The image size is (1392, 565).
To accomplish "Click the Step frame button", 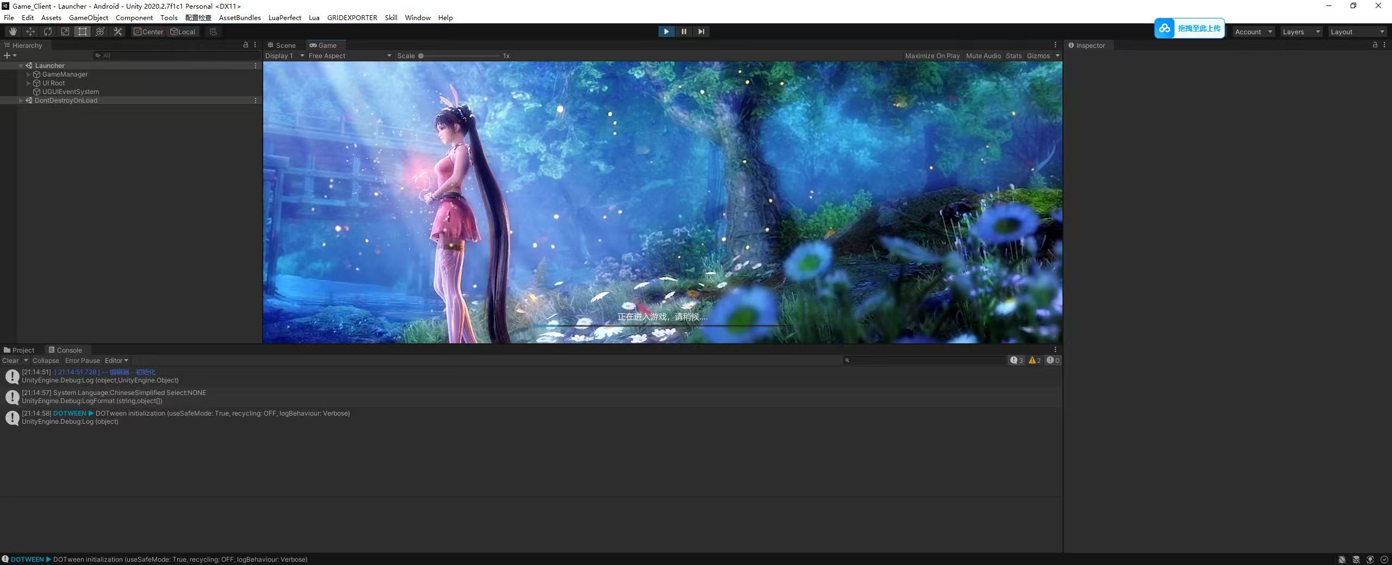I will pos(701,32).
